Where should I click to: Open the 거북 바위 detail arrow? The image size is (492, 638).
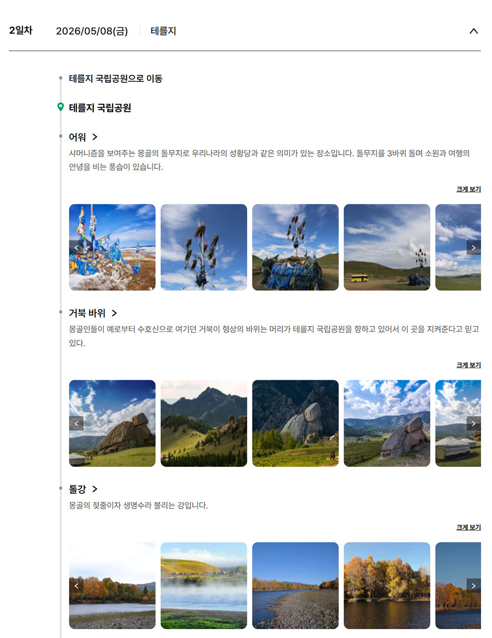(x=114, y=313)
